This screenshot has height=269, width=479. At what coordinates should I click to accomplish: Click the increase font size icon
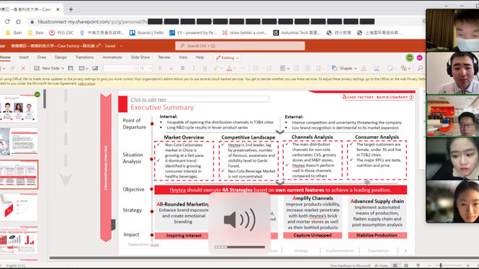point(160,68)
